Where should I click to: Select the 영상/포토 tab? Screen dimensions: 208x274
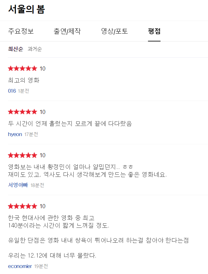pos(114,31)
